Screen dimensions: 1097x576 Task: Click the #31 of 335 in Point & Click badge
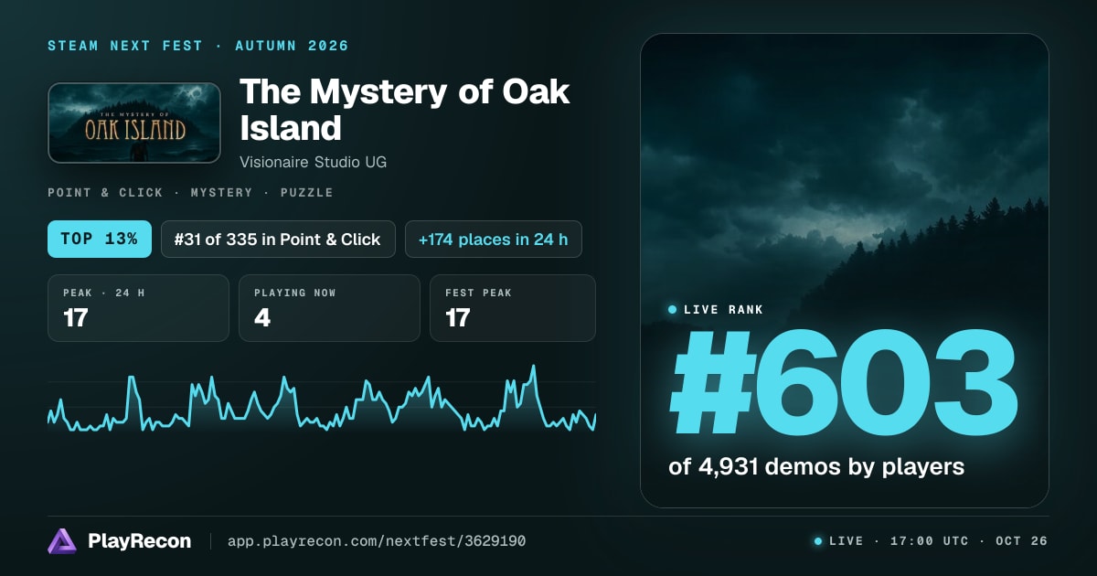tap(278, 239)
